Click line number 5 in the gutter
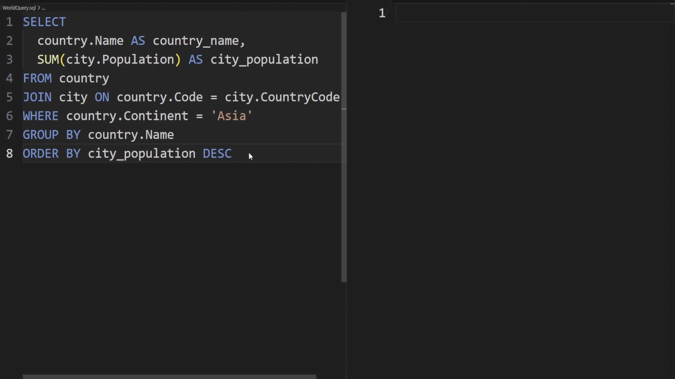This screenshot has height=379, width=675. 9,97
